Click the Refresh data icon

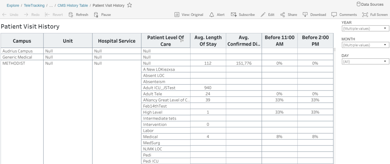click(71, 15)
